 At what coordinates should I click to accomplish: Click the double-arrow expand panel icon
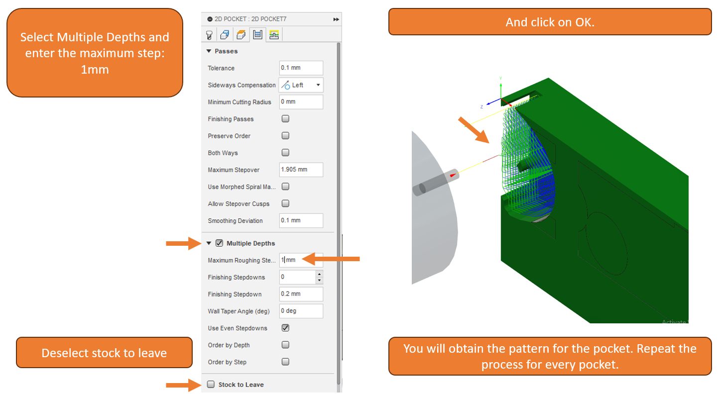click(336, 19)
